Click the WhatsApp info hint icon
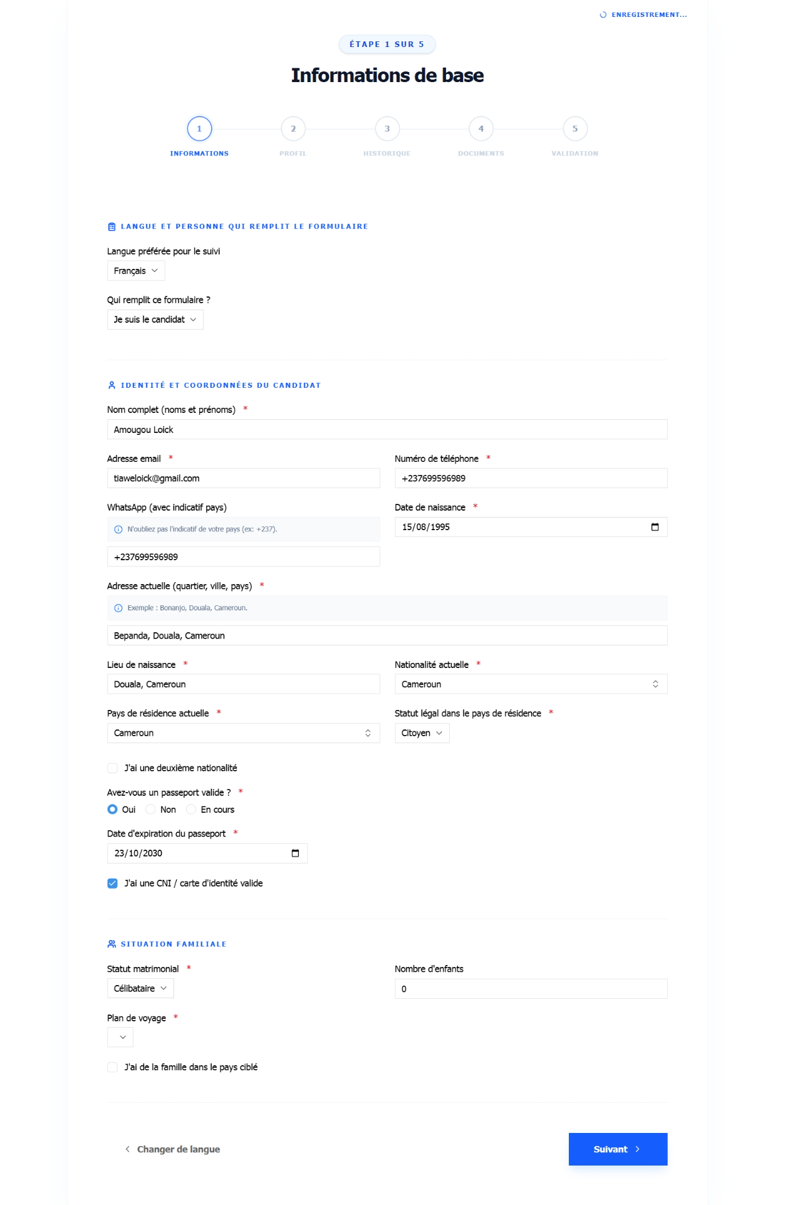Viewport: 795px width, 1205px height. click(x=118, y=529)
